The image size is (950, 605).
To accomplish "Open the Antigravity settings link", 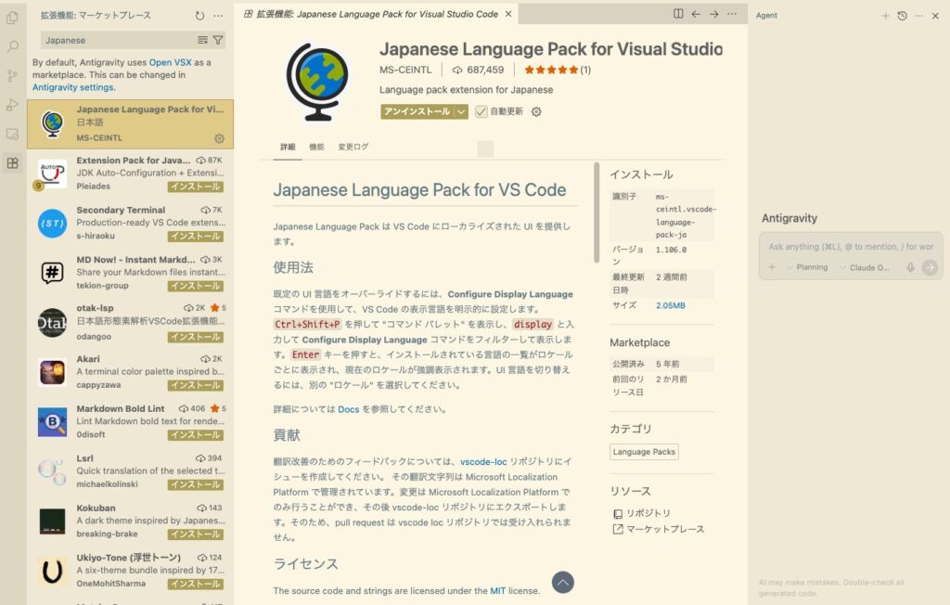I will (73, 87).
